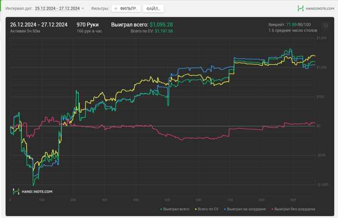
Task: Click blue dot beside 'Выиграл на шоудауне'
Action: 225,209
